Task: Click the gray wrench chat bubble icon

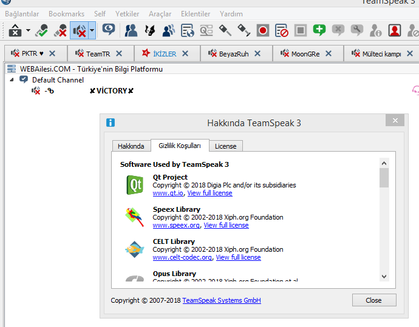Action: 356,30
